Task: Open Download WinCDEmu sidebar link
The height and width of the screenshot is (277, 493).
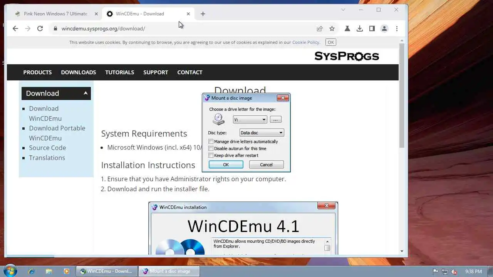Action: 45,113
